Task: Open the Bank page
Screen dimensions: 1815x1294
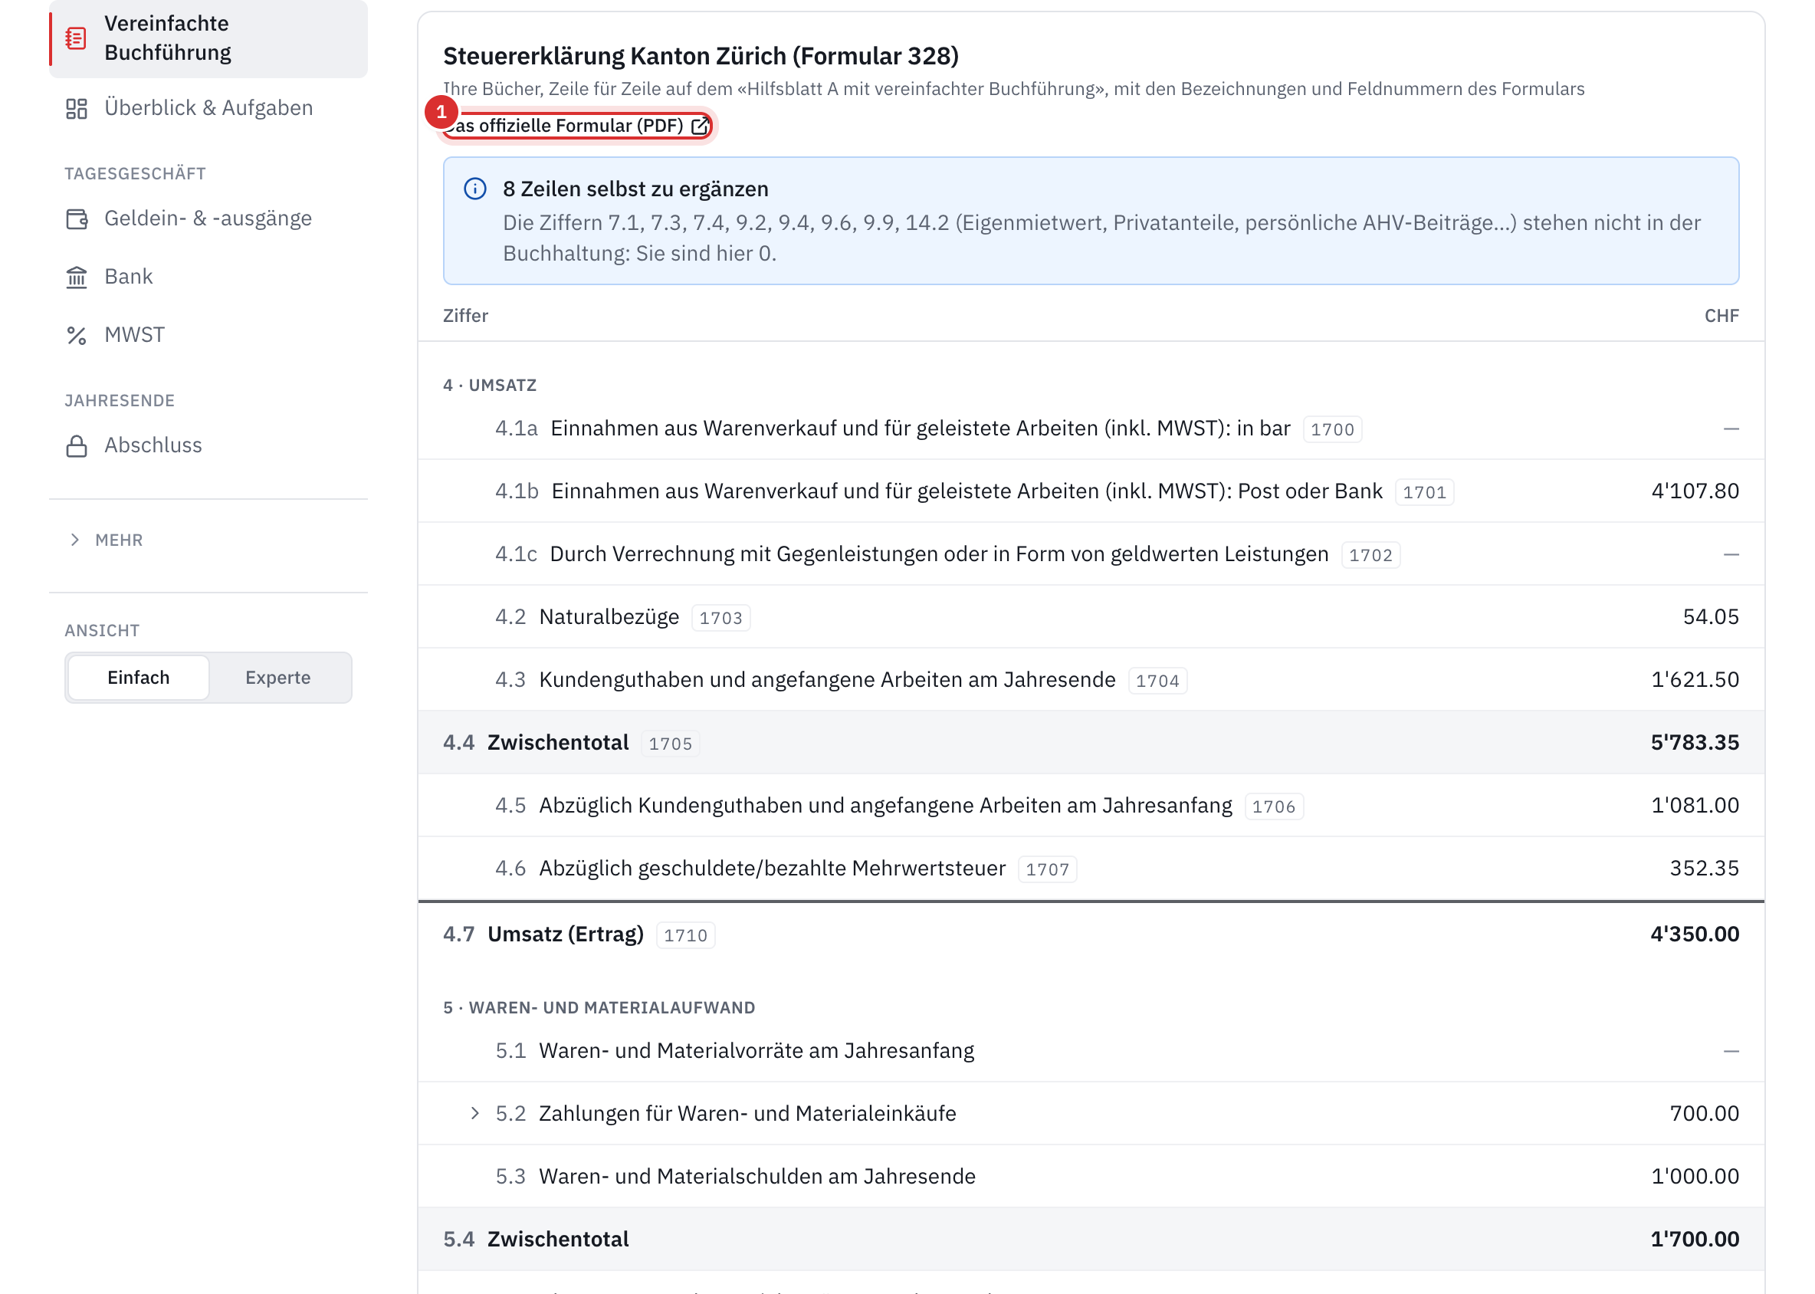Action: [208, 277]
